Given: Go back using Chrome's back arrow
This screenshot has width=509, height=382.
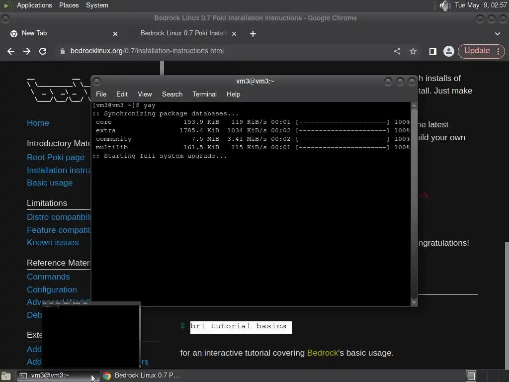Looking at the screenshot, I should [11, 51].
